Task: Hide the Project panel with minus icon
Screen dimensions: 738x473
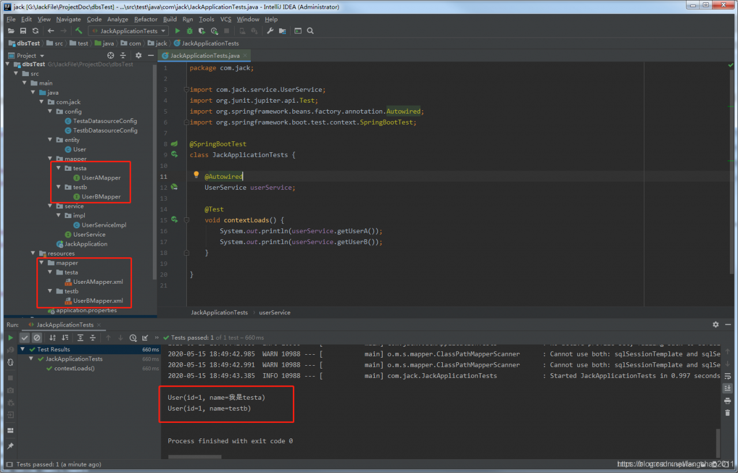Action: (x=150, y=55)
